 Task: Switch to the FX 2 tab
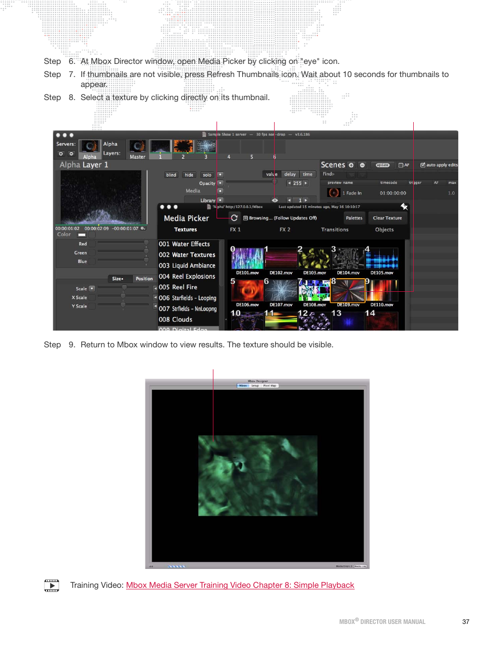[x=285, y=229]
